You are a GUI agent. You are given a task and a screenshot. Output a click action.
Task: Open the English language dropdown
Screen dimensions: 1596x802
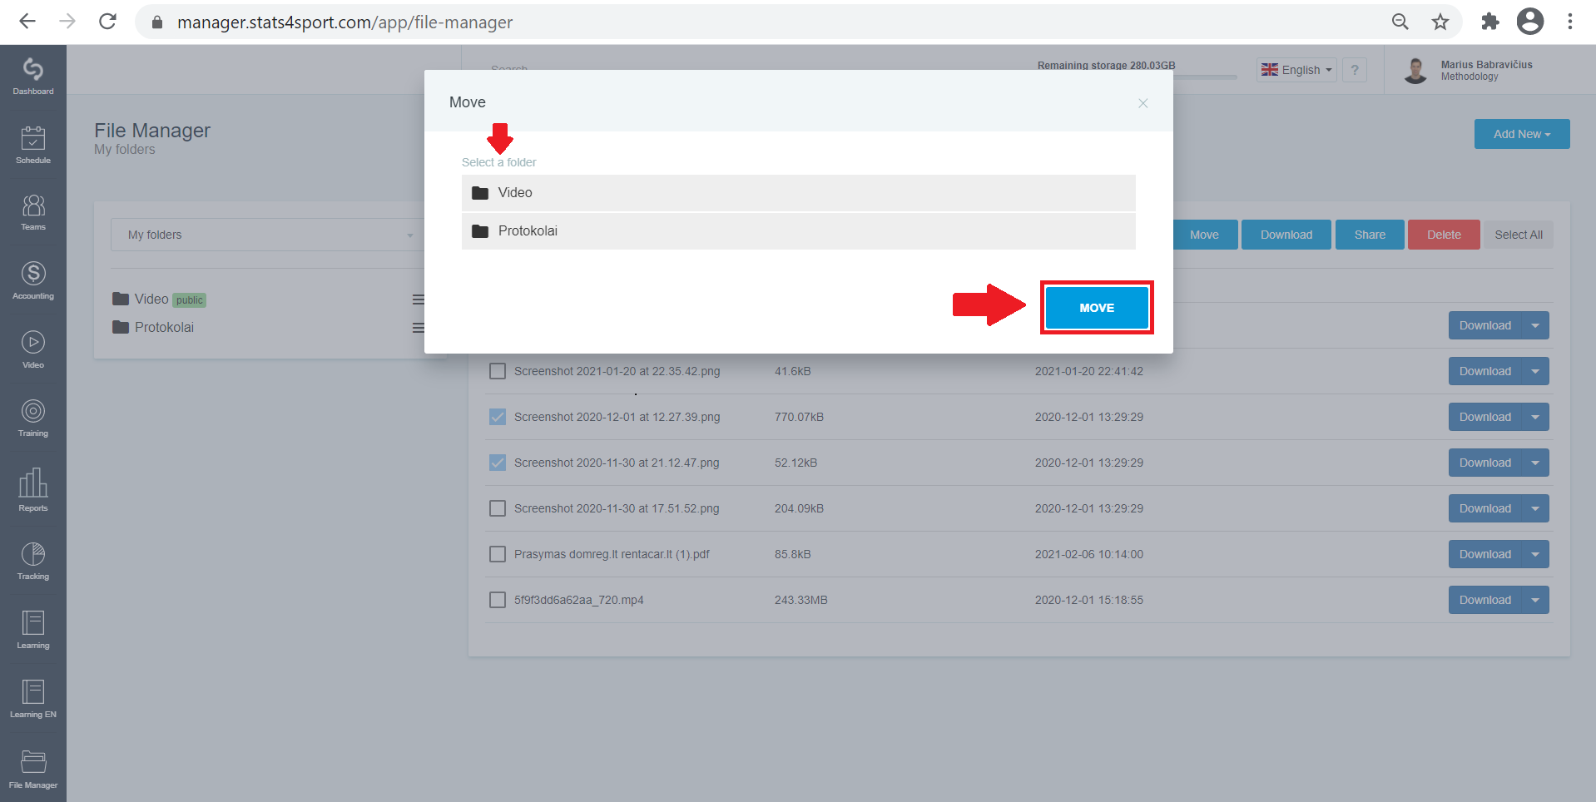pyautogui.click(x=1296, y=70)
